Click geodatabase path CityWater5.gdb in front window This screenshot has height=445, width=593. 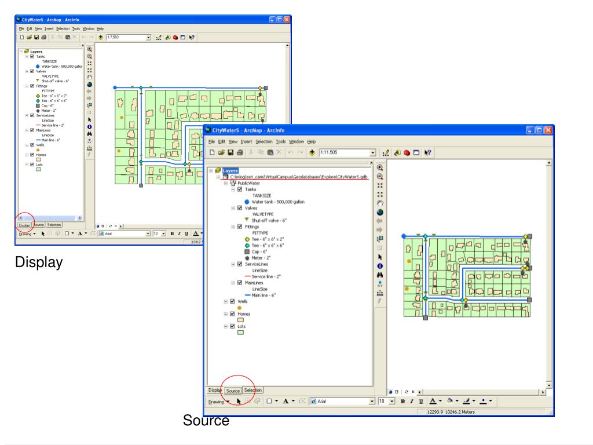pos(299,177)
